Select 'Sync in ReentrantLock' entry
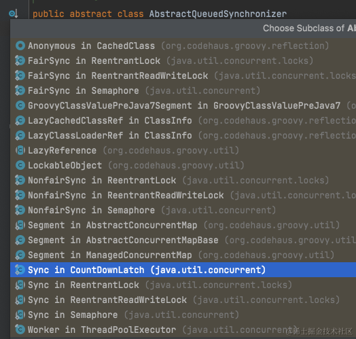The height and width of the screenshot is (339, 356). pos(183,285)
